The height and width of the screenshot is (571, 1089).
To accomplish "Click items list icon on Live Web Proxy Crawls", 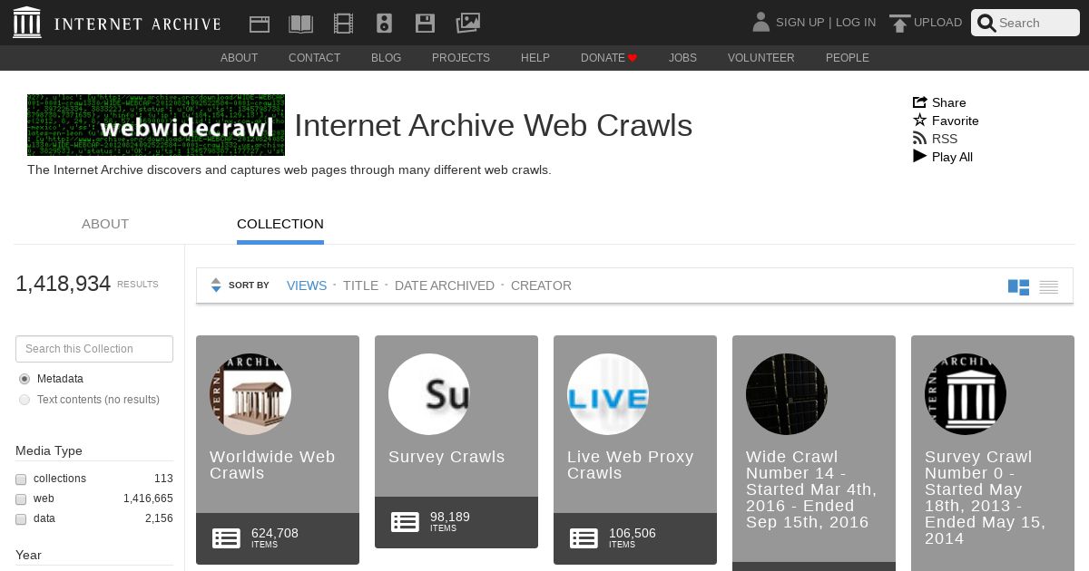I will [x=584, y=537].
